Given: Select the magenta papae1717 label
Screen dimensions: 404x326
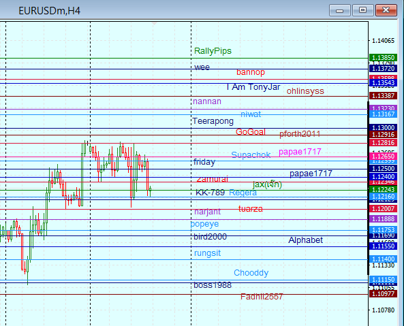Looking at the screenshot, I should pyautogui.click(x=300, y=152).
